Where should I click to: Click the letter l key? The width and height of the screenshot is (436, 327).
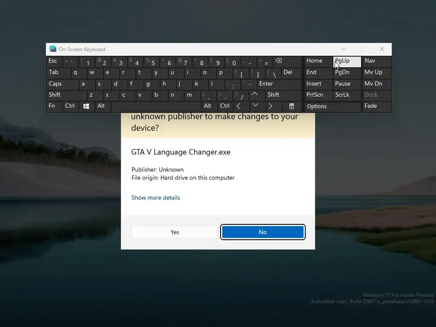point(216,84)
